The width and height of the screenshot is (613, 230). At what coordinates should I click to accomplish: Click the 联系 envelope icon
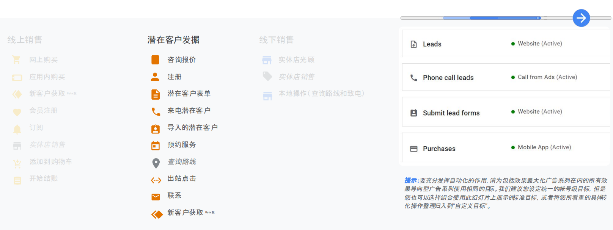point(156,197)
